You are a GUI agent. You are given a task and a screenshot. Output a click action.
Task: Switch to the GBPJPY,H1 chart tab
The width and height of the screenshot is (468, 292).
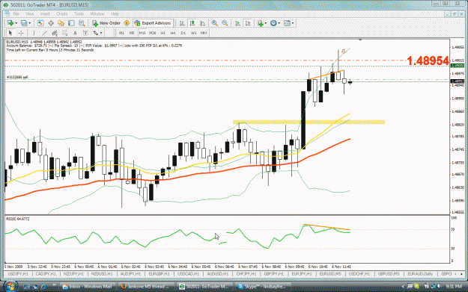[274, 273]
